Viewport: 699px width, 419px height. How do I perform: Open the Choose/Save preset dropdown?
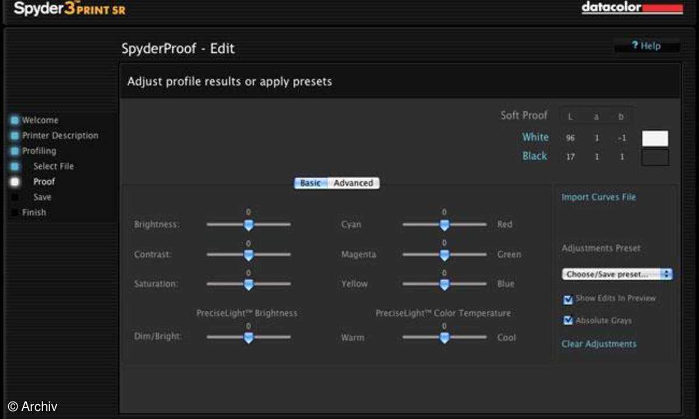(617, 274)
